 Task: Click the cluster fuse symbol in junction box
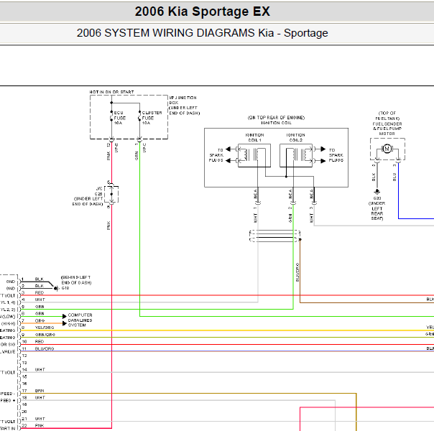(139, 116)
